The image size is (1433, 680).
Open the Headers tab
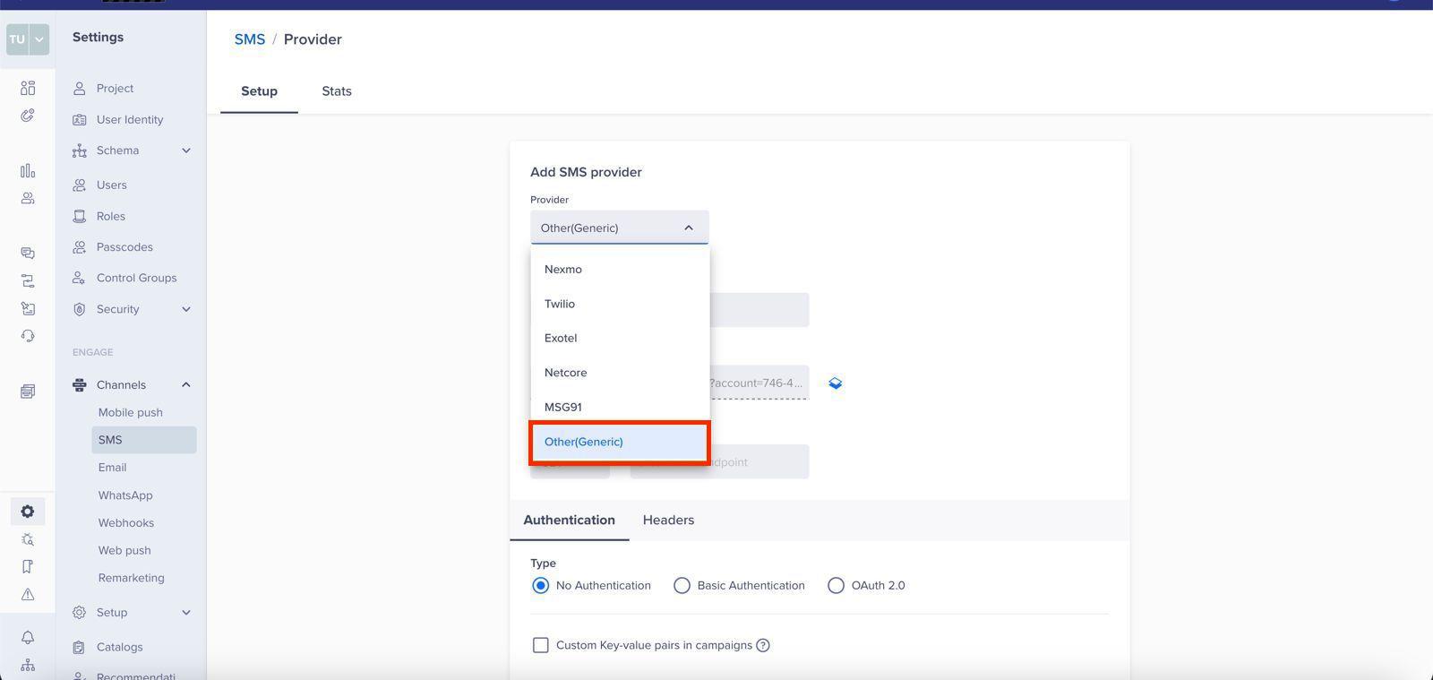668,521
